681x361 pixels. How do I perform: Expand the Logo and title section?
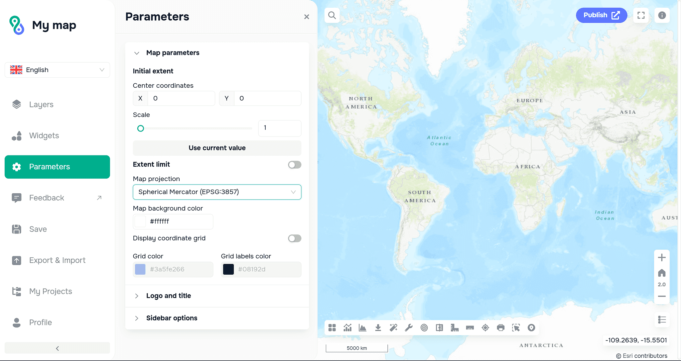(169, 296)
